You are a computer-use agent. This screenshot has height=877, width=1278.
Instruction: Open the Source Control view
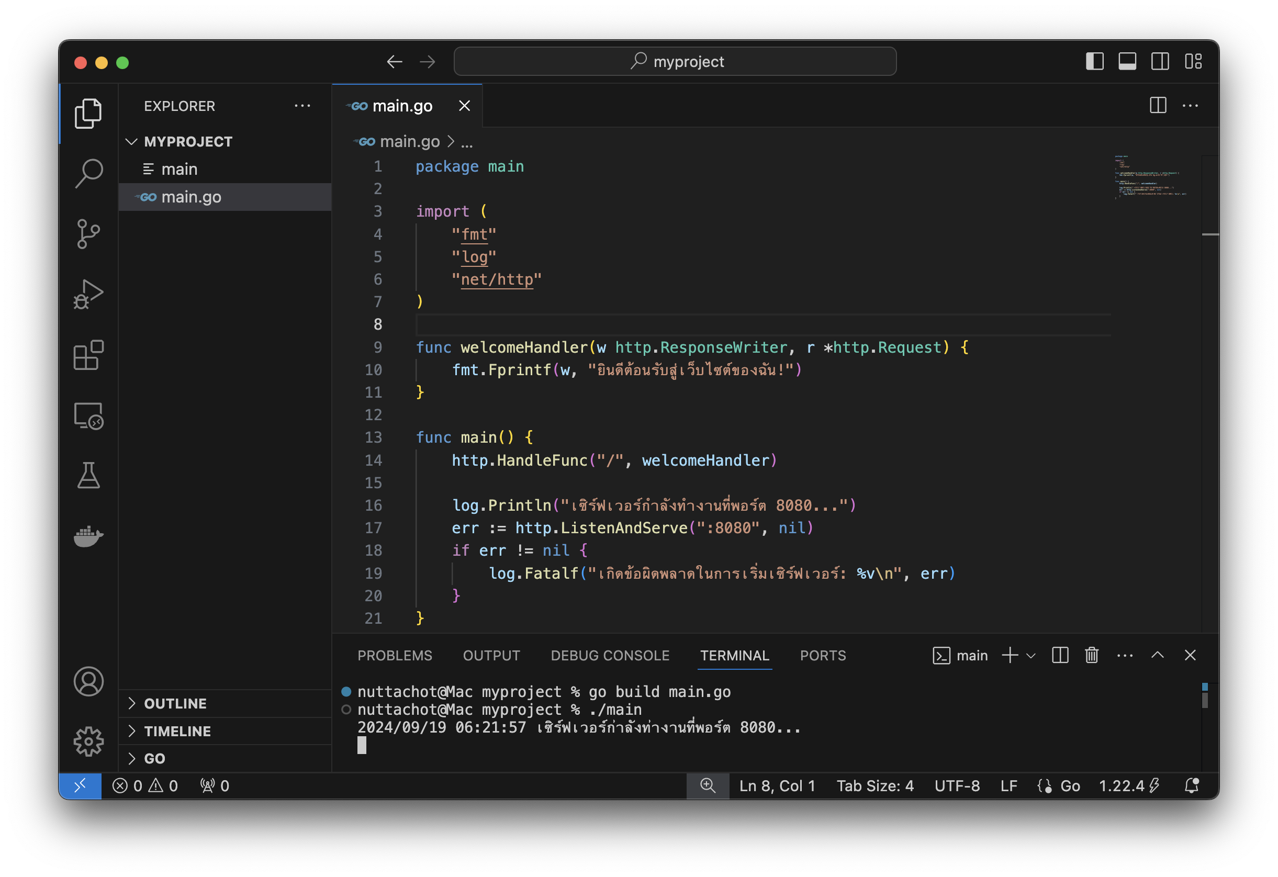tap(88, 234)
